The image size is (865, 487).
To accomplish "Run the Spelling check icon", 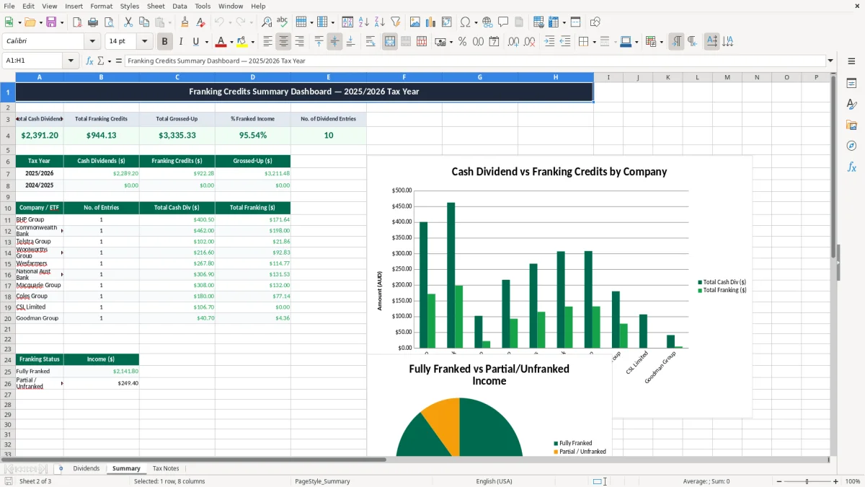I will pos(283,22).
